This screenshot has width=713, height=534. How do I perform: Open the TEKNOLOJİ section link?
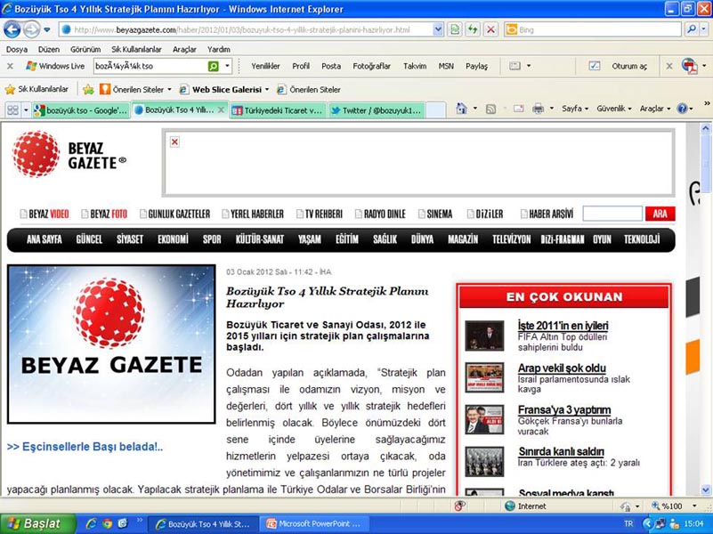pyautogui.click(x=642, y=239)
